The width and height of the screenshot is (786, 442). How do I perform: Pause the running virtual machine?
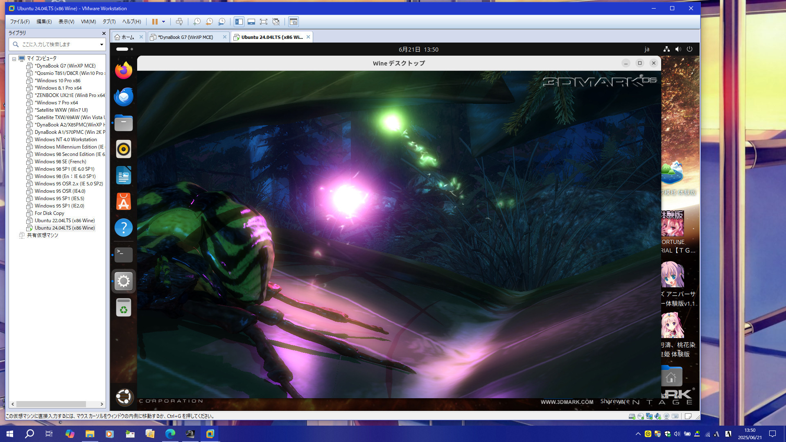[x=155, y=22]
